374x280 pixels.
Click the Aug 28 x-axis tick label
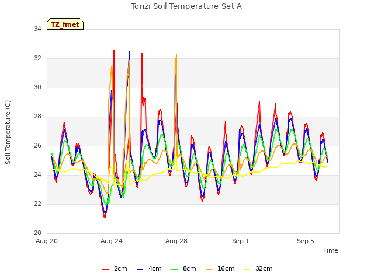(x=176, y=241)
